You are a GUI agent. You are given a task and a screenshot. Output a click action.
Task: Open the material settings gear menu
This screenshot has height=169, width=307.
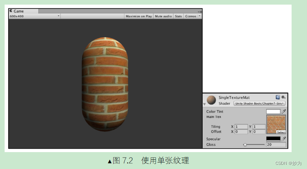coord(283,97)
